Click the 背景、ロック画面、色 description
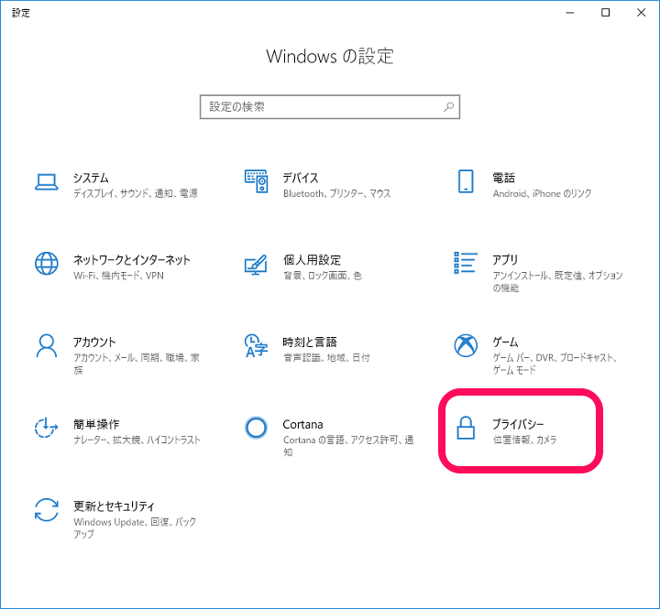Viewport: 660px width, 609px height. (x=323, y=276)
